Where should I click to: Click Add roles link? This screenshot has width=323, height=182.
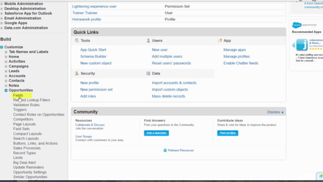pos(88,96)
